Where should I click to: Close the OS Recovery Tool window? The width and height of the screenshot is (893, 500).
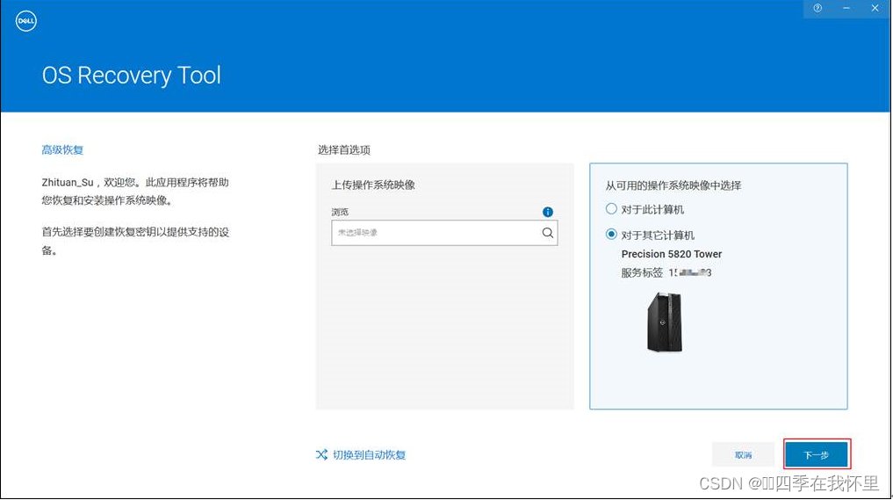(x=875, y=8)
